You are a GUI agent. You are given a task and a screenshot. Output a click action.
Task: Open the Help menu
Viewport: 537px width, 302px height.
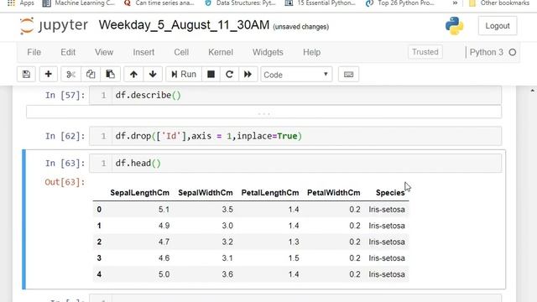tap(311, 52)
